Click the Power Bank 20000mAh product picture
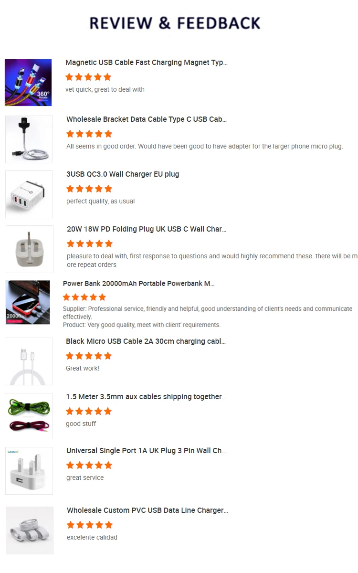 coord(28,302)
